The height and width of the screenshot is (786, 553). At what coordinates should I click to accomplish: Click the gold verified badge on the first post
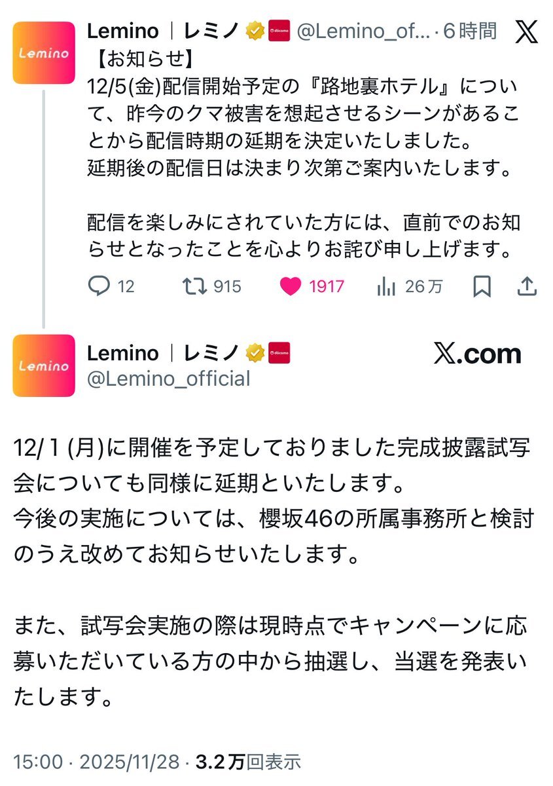(255, 31)
